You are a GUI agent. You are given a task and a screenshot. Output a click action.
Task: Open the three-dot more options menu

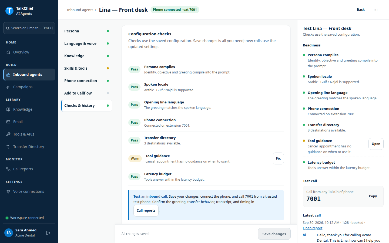375,10
